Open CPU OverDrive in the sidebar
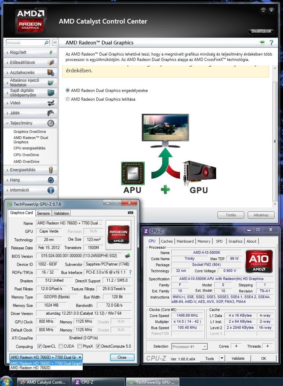Viewport: 283px width, 386px height. tap(26, 154)
